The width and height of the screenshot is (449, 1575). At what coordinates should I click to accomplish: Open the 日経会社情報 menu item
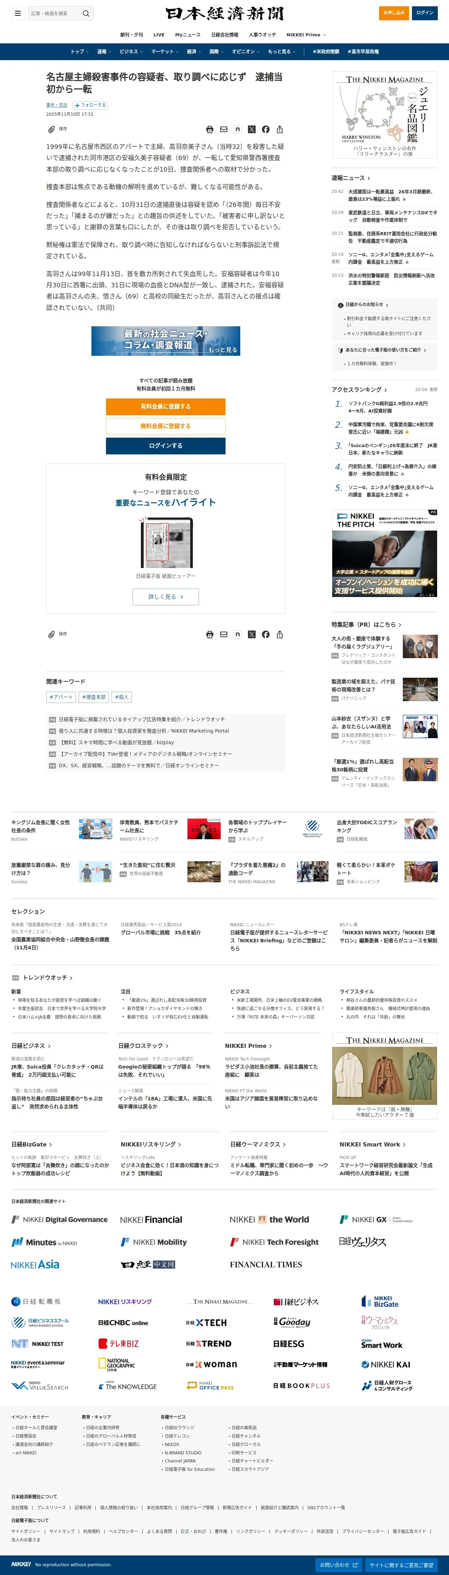[x=224, y=35]
